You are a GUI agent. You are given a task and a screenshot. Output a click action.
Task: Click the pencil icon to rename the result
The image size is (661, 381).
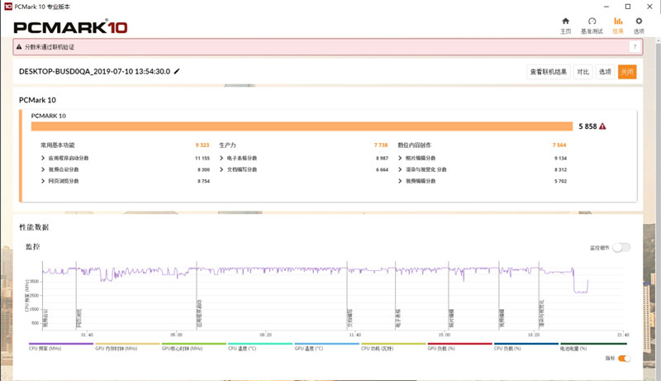click(177, 71)
